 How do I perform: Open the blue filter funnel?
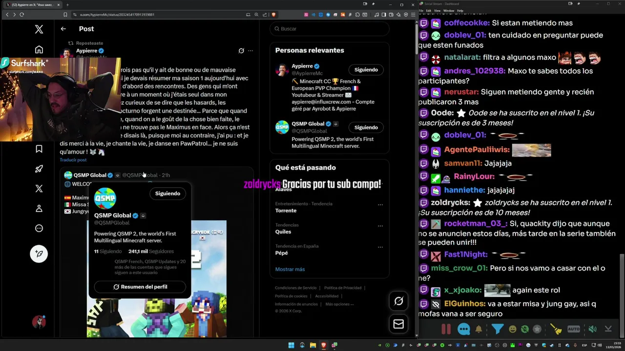498,329
